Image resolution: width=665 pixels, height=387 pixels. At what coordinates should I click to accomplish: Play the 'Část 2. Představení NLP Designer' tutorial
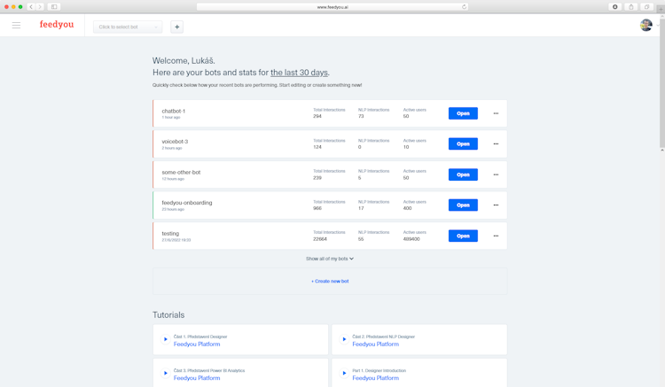point(344,339)
